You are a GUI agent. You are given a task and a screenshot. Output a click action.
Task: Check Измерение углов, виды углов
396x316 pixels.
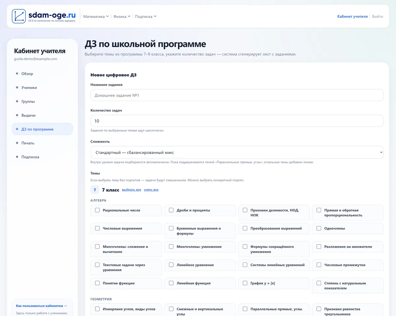point(97,309)
